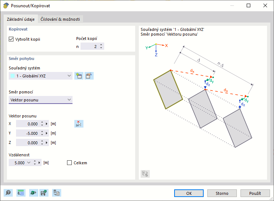Click the edit coordinate system icon

tap(89, 76)
